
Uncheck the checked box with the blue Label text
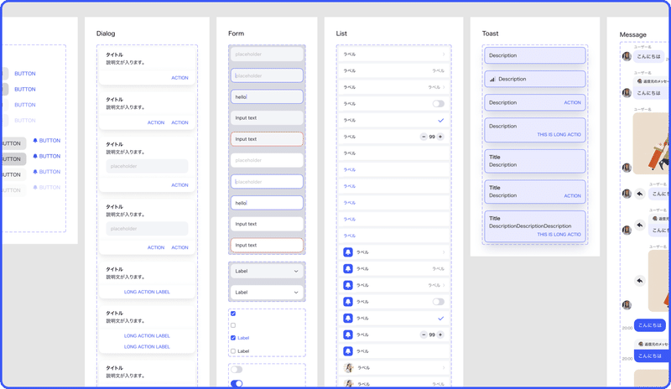click(233, 338)
